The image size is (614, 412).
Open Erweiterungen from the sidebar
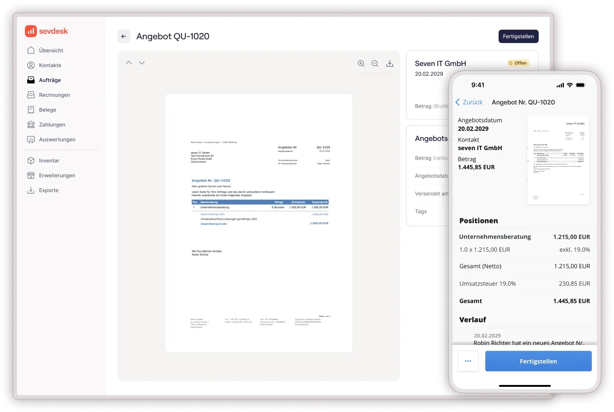[x=57, y=175]
